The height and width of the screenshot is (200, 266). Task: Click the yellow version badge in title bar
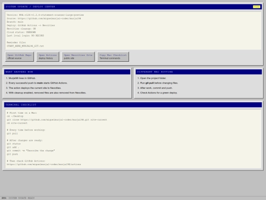[257, 6]
